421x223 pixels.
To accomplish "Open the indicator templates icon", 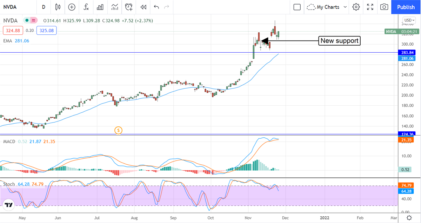I will click(115, 7).
